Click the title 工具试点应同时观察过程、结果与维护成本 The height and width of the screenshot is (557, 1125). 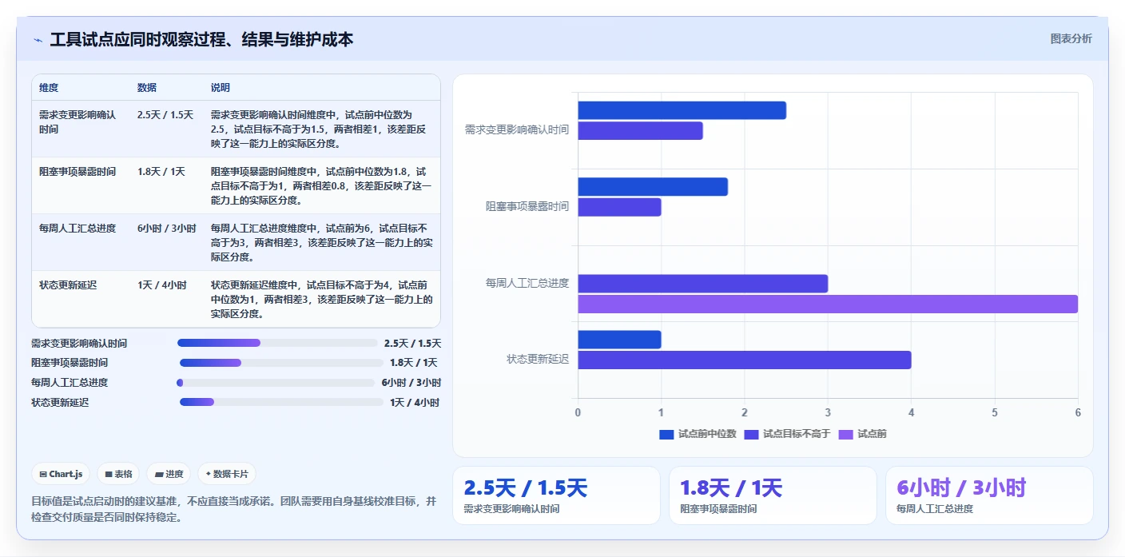tap(201, 39)
